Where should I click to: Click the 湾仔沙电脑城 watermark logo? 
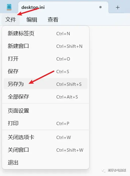click(114, 170)
